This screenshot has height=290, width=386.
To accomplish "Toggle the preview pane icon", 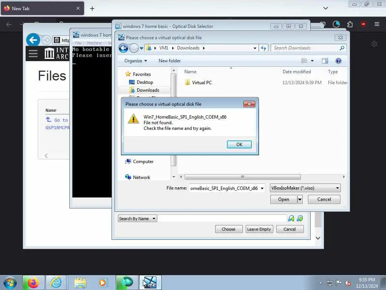I will coord(325,61).
